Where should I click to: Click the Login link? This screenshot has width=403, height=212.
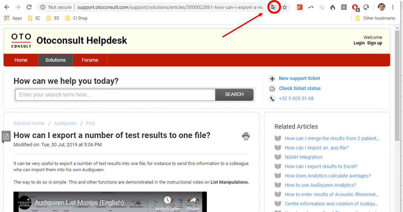(359, 43)
